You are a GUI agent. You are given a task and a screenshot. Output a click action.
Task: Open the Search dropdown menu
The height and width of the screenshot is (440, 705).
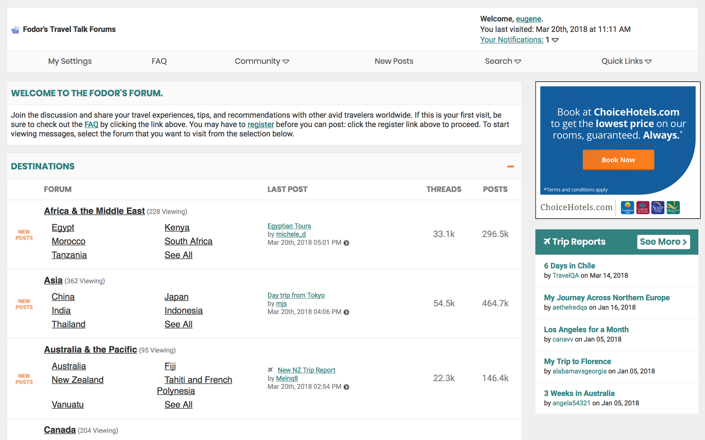503,61
